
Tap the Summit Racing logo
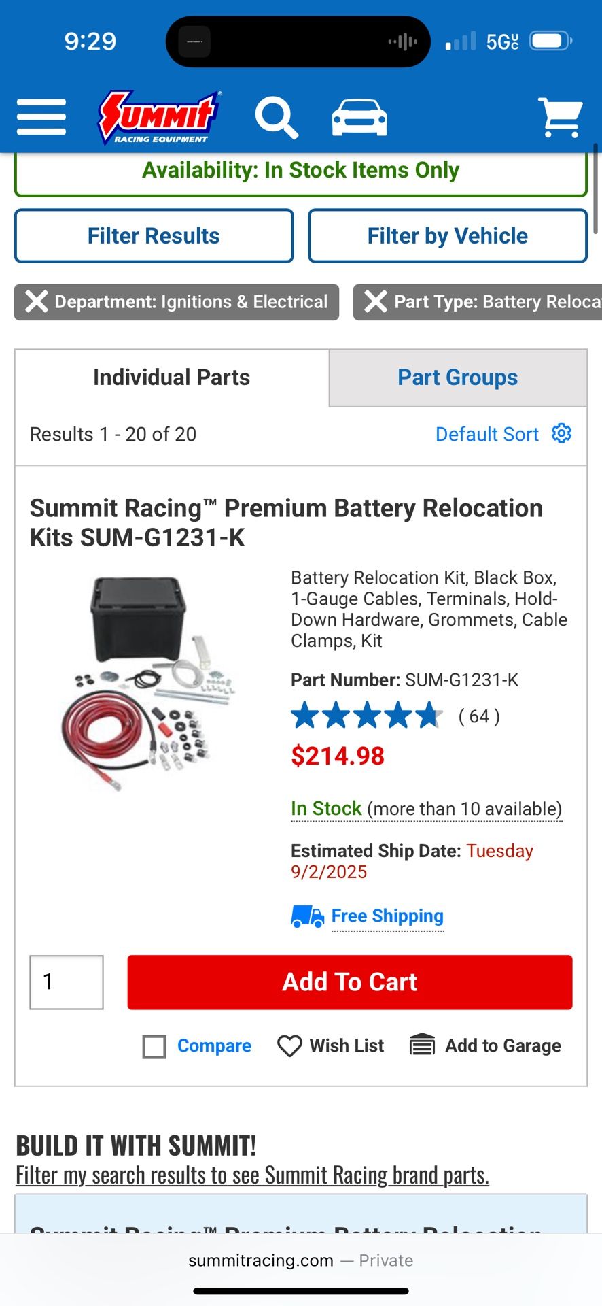[159, 117]
